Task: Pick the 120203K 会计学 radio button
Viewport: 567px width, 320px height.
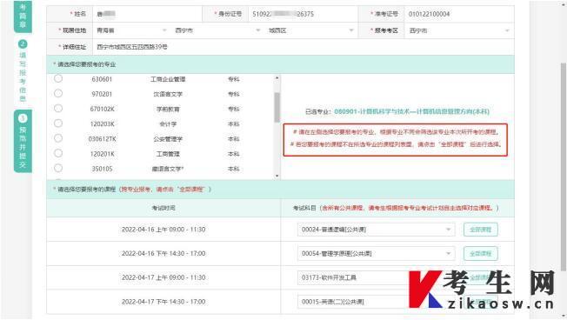Action: click(x=58, y=123)
